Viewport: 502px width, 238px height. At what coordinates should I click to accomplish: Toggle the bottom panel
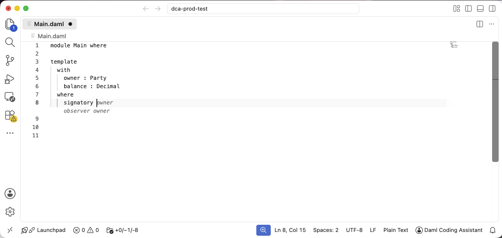(480, 9)
